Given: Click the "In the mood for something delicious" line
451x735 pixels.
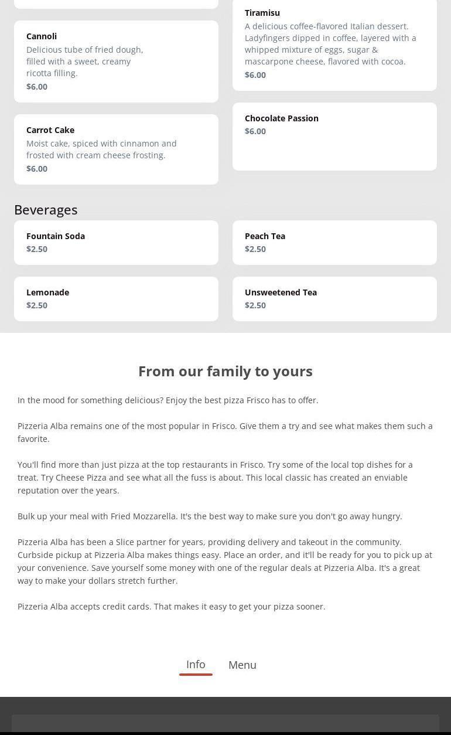Looking at the screenshot, I should (168, 400).
